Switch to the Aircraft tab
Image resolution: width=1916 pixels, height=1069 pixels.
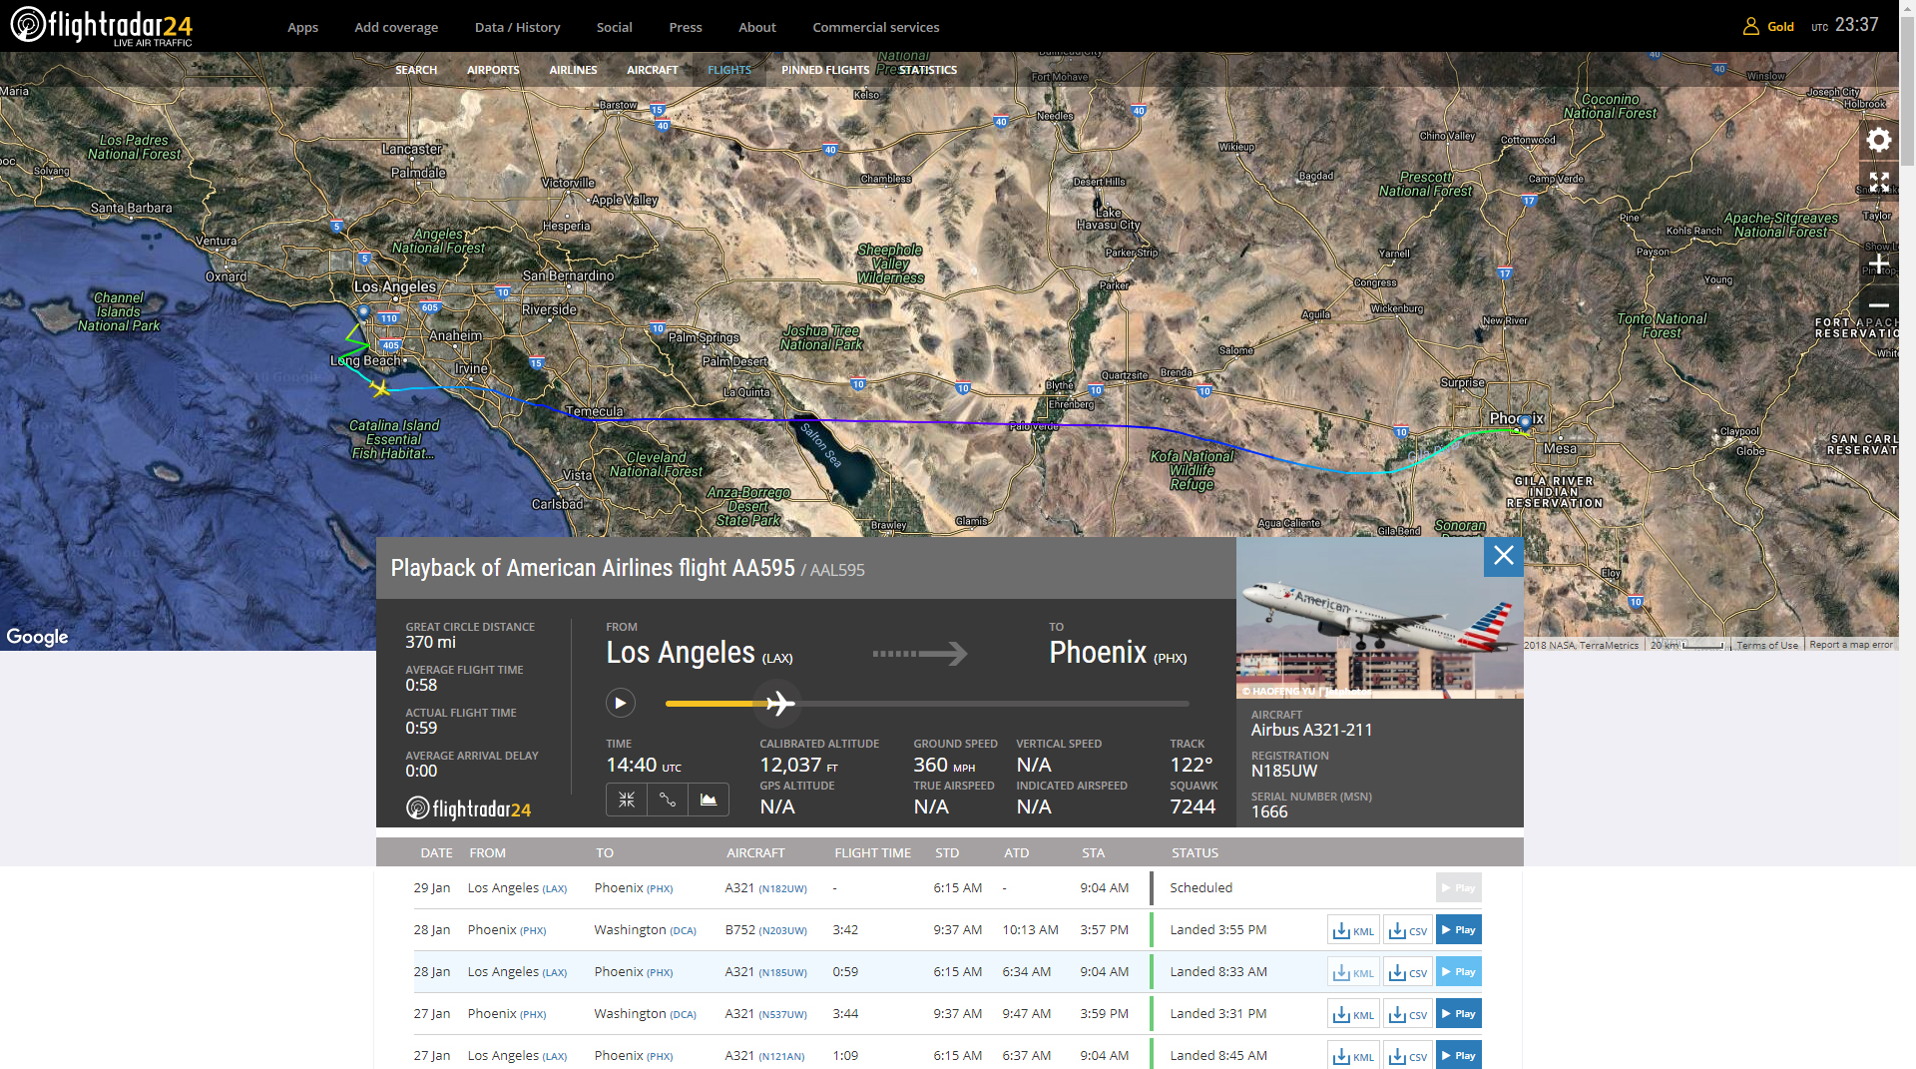tap(652, 70)
